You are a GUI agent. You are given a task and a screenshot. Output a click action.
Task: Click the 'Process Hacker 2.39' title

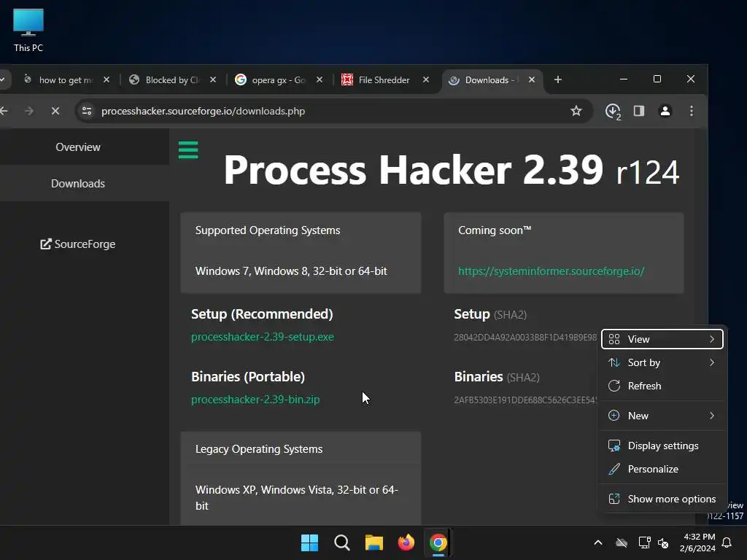(x=414, y=169)
